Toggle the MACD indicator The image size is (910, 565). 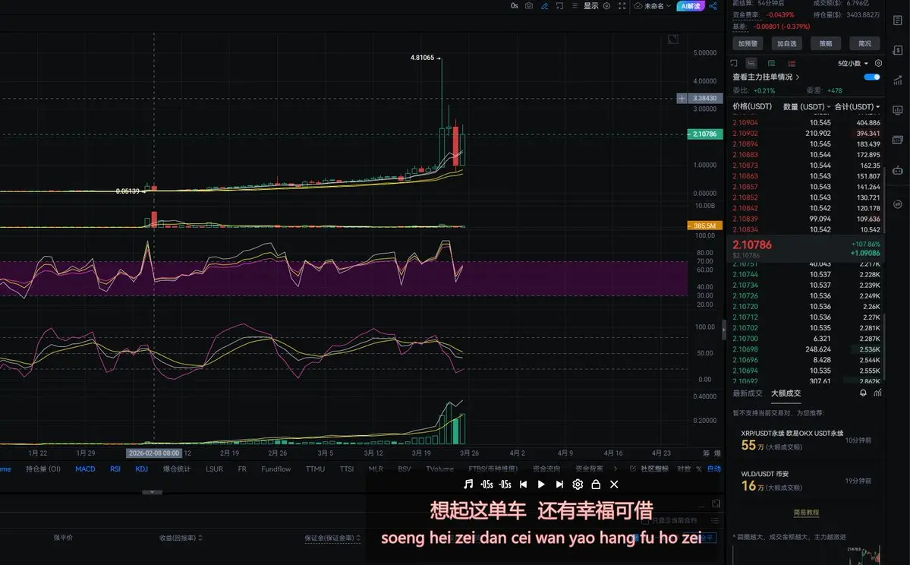(85, 469)
